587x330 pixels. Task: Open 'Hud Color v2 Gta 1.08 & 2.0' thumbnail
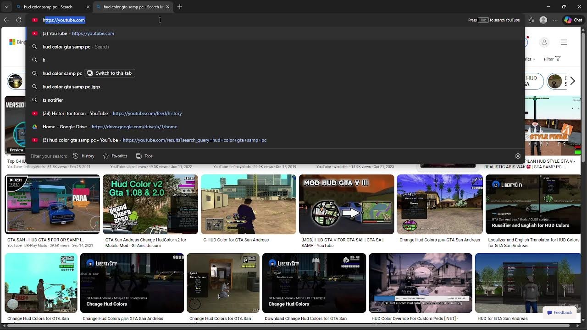click(x=150, y=204)
